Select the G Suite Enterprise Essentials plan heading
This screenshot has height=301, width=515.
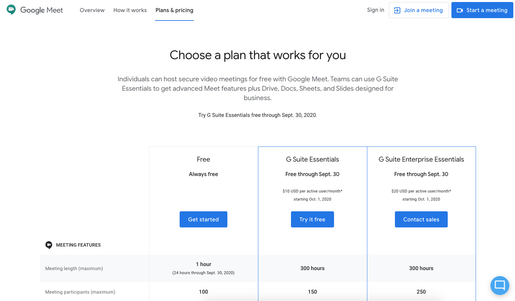pyautogui.click(x=421, y=159)
